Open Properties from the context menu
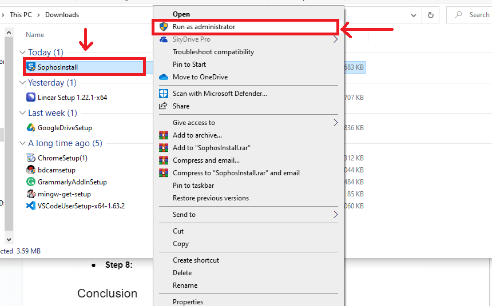492x306 pixels. tap(188, 301)
